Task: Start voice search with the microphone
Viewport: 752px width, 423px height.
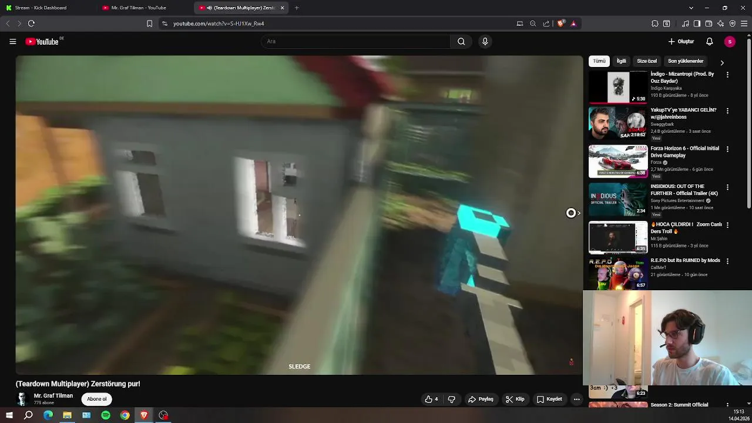Action: coord(485,41)
